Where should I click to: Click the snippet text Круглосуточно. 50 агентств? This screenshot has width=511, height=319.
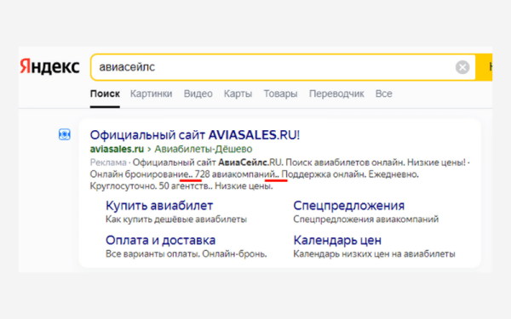149,186
